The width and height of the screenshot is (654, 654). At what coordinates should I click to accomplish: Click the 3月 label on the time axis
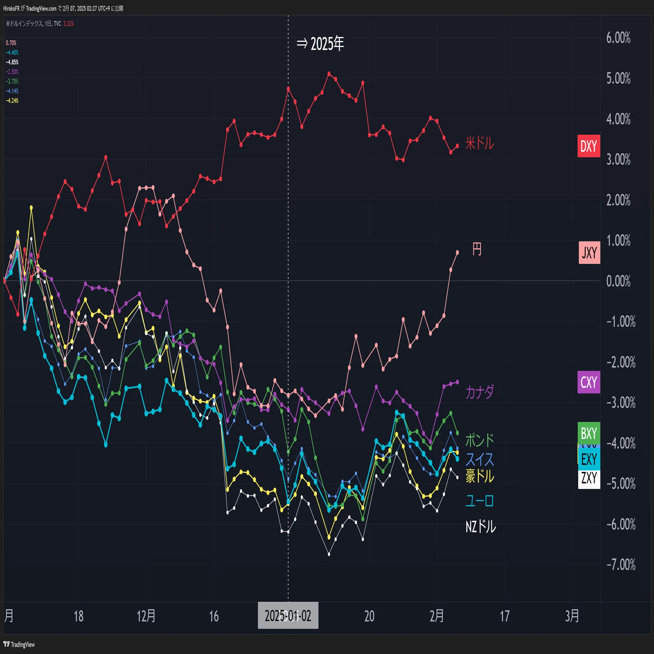click(572, 616)
